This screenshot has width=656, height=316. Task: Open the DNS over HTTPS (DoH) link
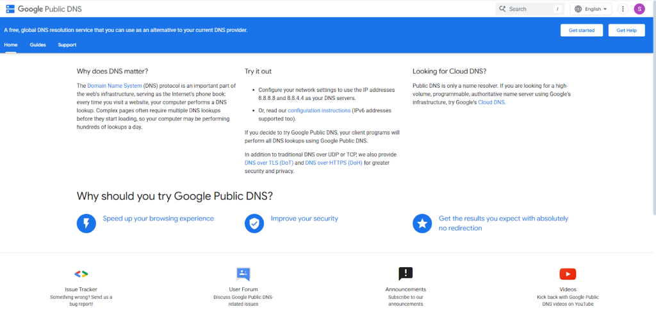coord(334,163)
